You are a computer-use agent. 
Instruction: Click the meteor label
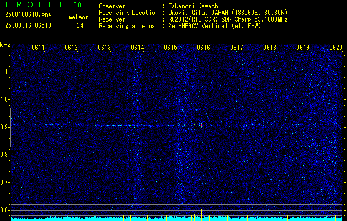tap(78, 17)
